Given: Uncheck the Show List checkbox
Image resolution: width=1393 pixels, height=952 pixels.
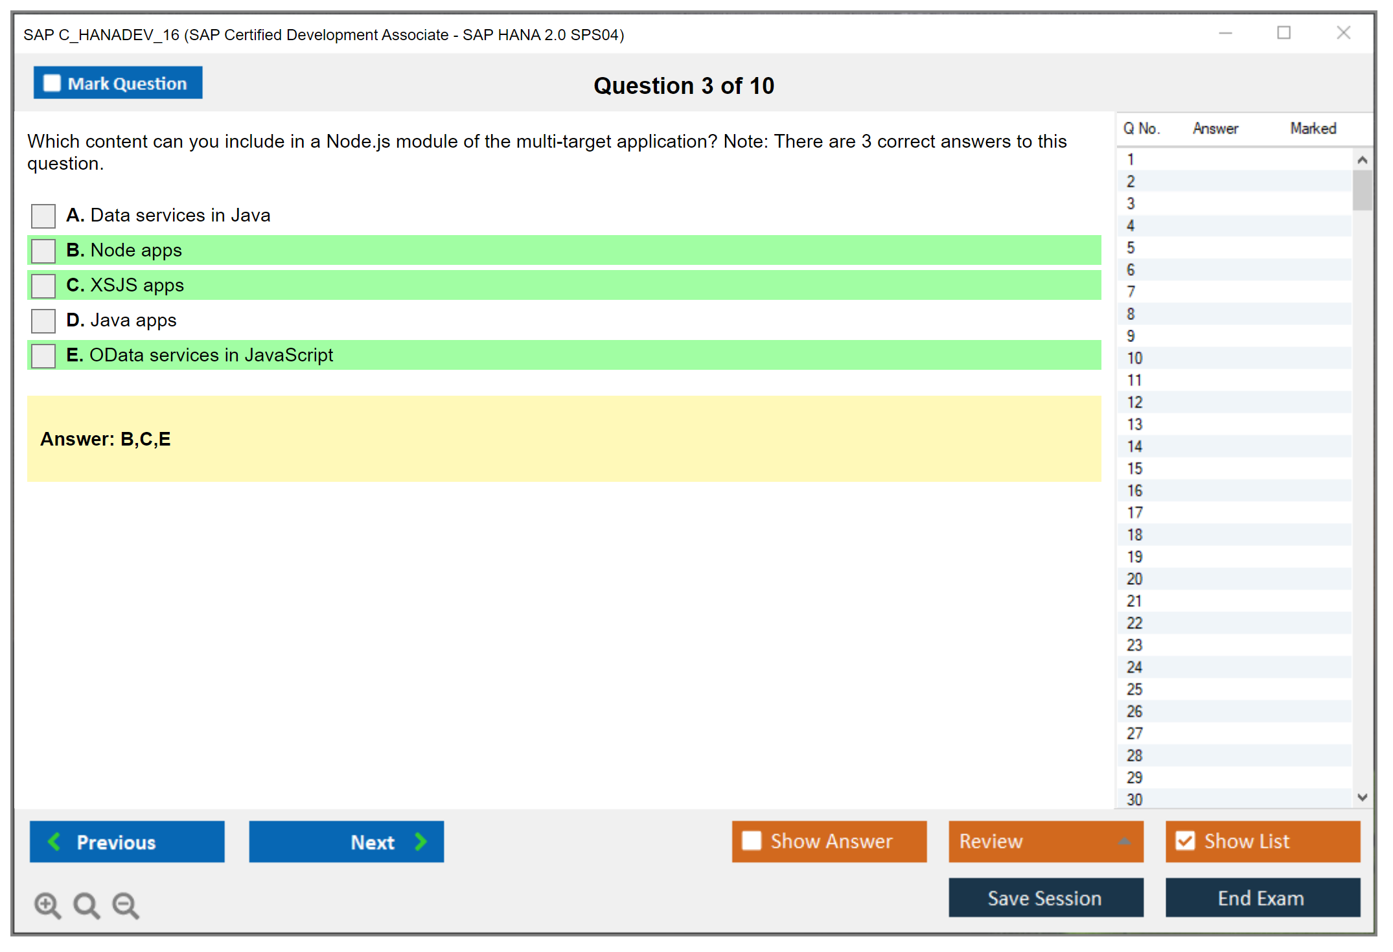Looking at the screenshot, I should coord(1185,841).
